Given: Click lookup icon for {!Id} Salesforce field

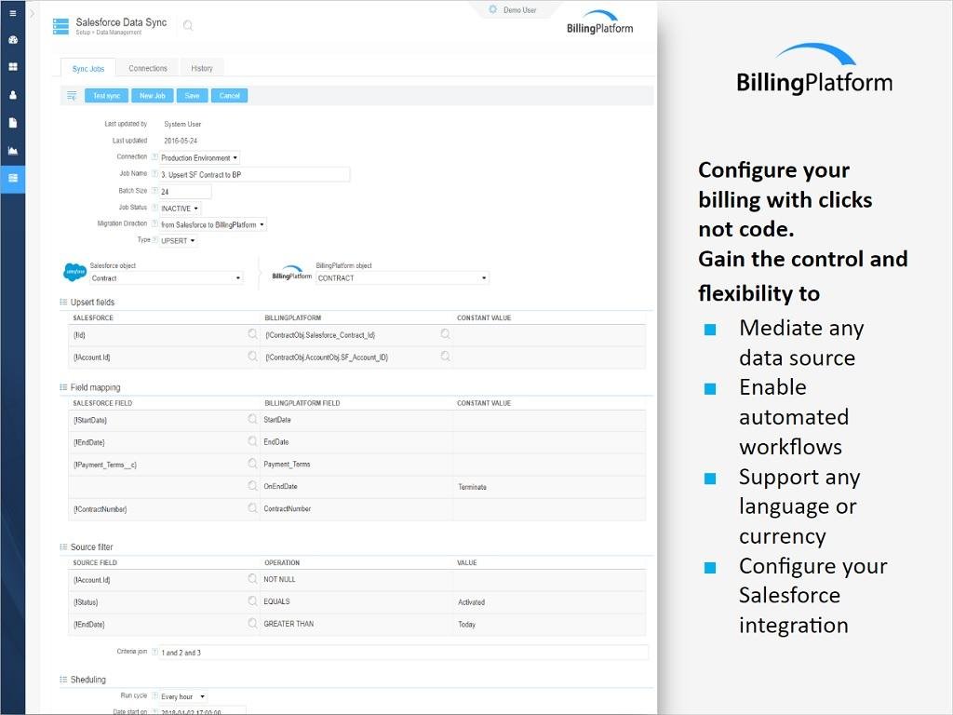Looking at the screenshot, I should point(253,334).
